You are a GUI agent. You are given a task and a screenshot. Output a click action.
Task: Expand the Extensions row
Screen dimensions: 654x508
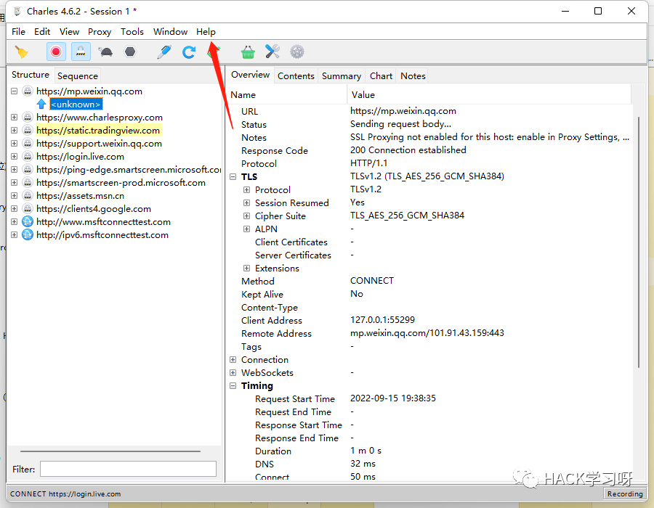coord(246,269)
